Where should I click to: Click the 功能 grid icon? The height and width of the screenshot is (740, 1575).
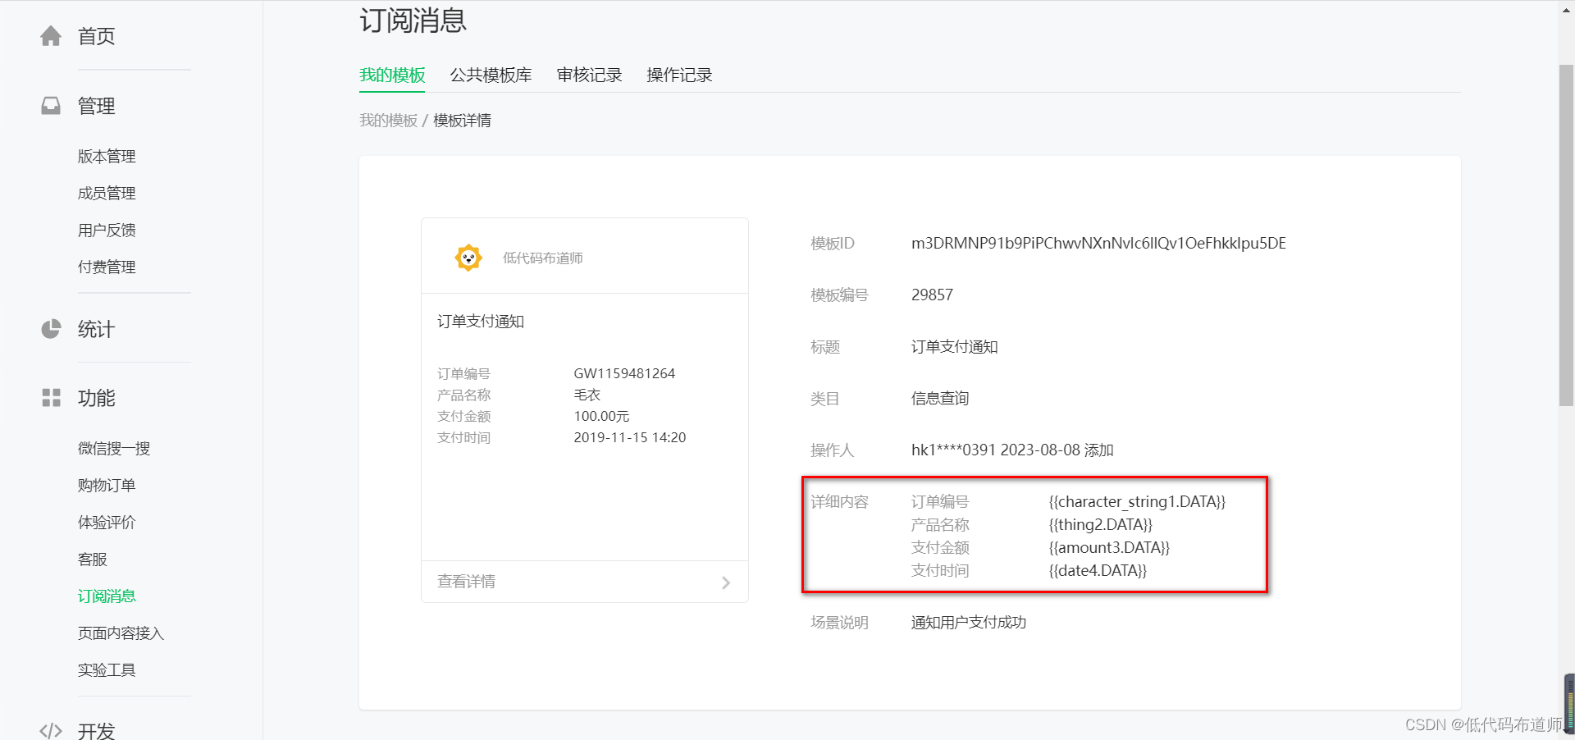click(51, 398)
